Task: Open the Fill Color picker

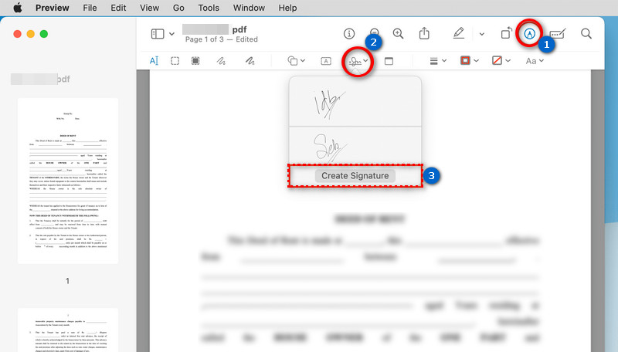Action: (x=501, y=61)
